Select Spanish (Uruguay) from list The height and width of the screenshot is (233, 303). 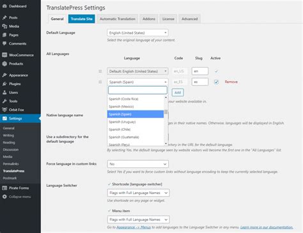pyautogui.click(x=136, y=122)
